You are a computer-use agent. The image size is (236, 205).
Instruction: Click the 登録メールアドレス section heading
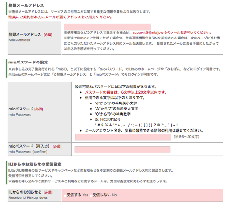tap(26, 5)
